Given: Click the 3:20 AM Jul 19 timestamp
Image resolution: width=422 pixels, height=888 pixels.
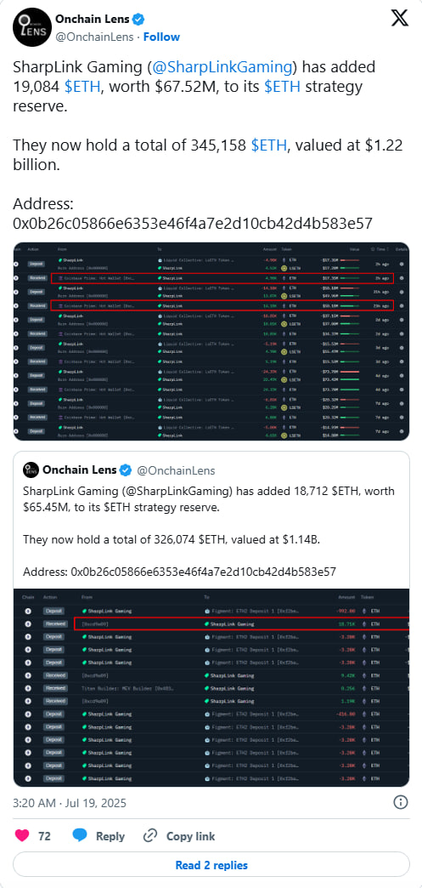Looking at the screenshot, I should point(70,803).
